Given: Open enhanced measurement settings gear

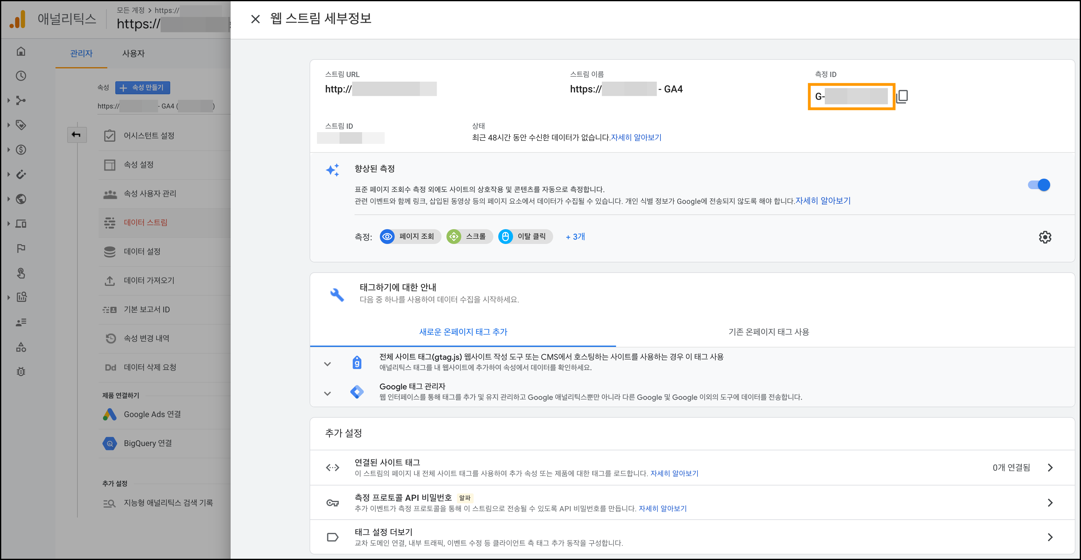Looking at the screenshot, I should [1045, 237].
